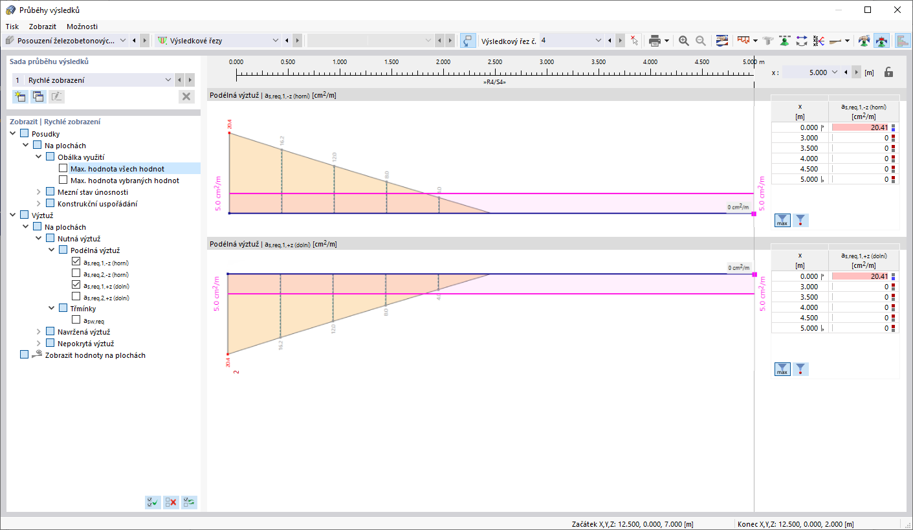Click the uncheck all red X icon

(x=171, y=502)
